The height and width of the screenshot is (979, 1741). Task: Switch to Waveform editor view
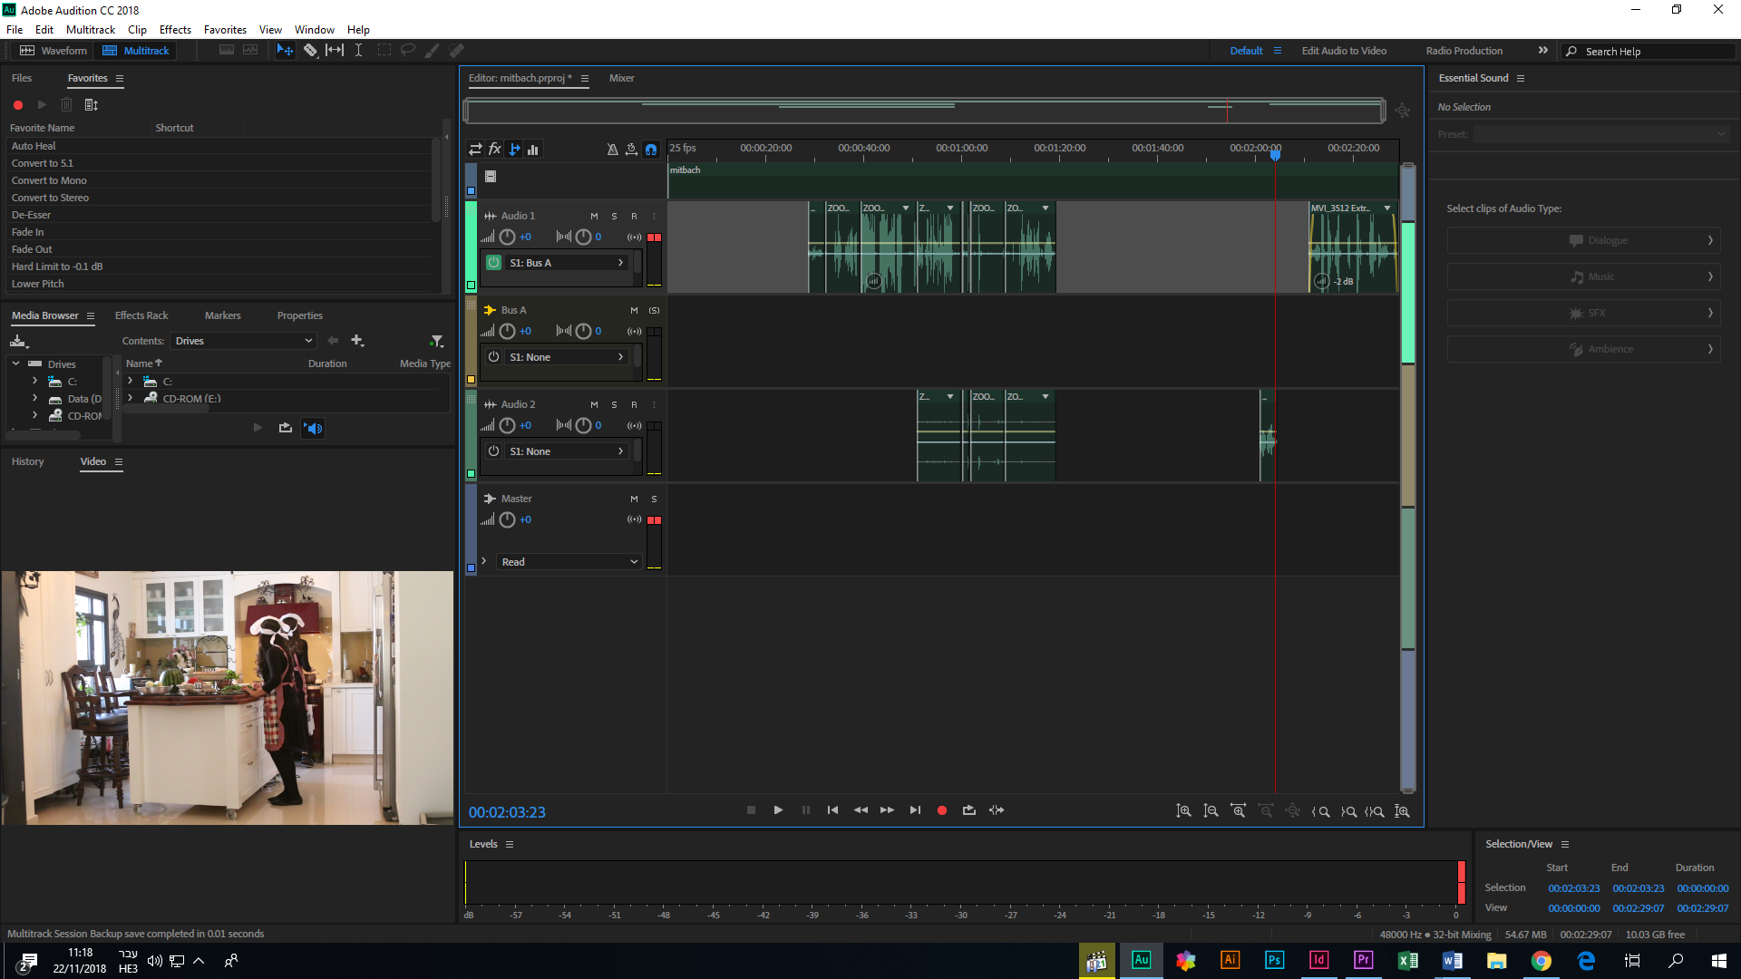coord(53,51)
